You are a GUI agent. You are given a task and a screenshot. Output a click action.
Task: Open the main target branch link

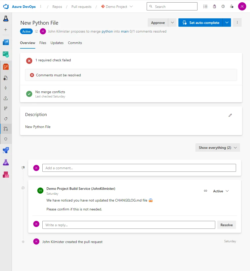click(125, 31)
